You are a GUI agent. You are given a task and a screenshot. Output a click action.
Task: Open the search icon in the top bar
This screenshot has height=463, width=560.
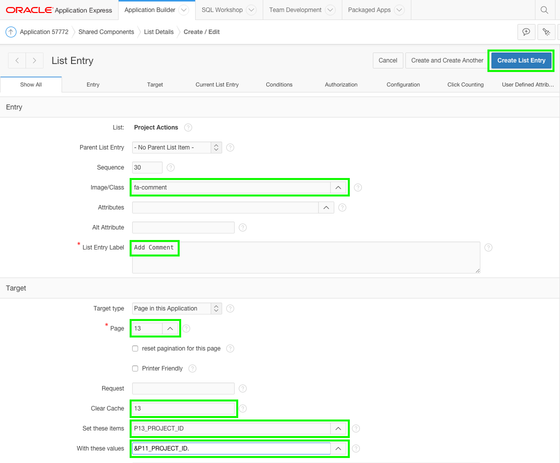544,9
